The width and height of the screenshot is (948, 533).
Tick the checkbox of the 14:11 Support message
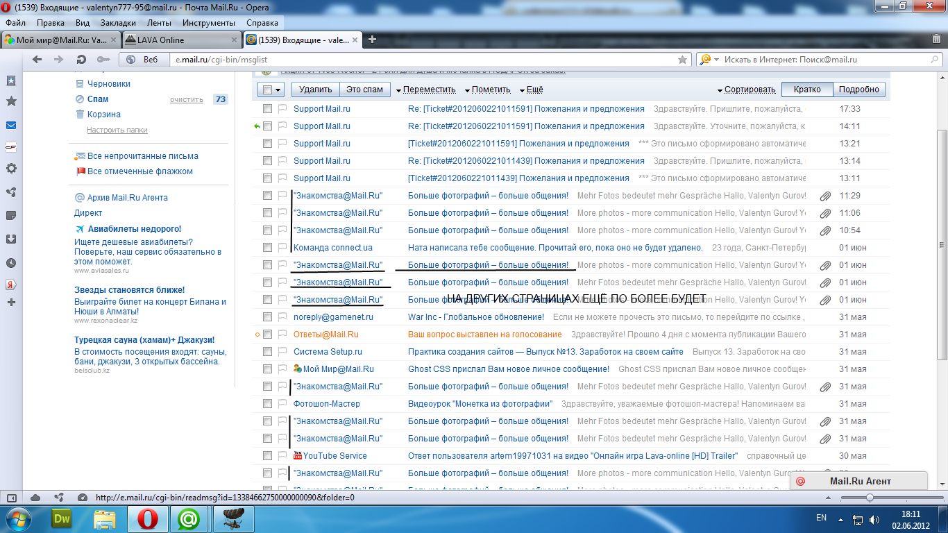coord(267,126)
